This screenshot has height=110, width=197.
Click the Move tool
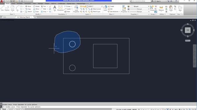coord(28,6)
